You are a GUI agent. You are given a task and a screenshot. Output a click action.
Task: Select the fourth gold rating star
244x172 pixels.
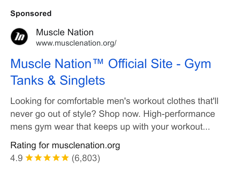pos(56,158)
